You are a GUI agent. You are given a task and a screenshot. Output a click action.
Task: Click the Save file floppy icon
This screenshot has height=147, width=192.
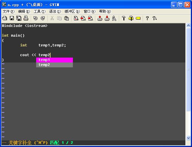point(12,18)
